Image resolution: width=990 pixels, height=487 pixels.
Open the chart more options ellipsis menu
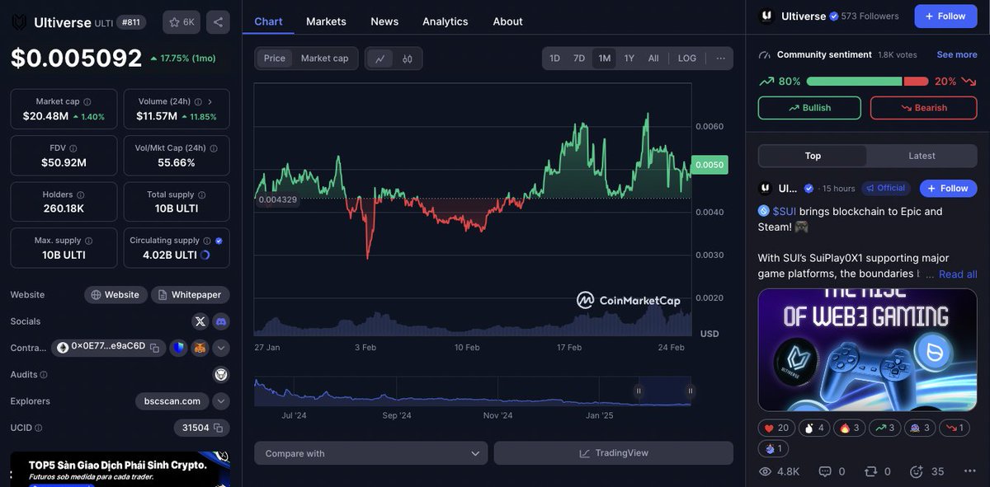[x=720, y=59]
